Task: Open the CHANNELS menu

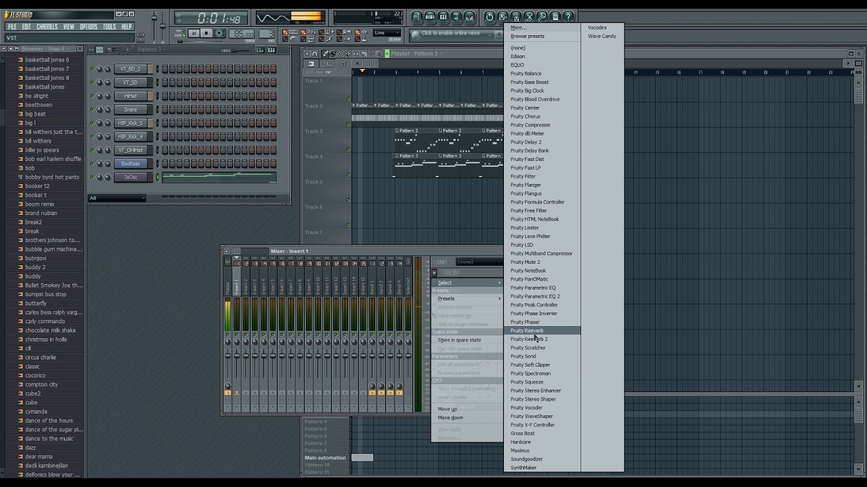Action: 47,27
